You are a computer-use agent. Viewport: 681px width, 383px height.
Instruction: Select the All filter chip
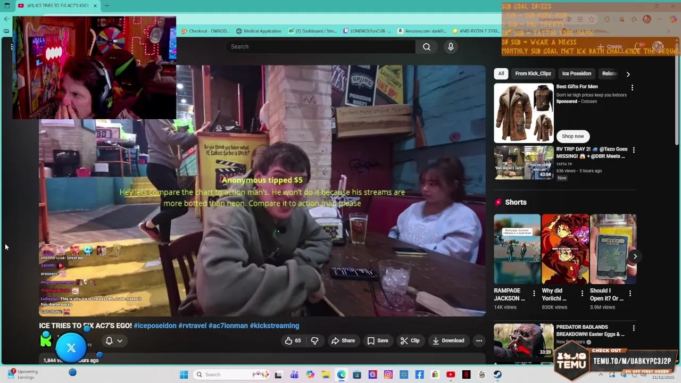501,73
